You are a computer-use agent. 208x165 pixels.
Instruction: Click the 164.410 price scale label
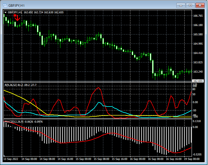[x=198, y=53]
